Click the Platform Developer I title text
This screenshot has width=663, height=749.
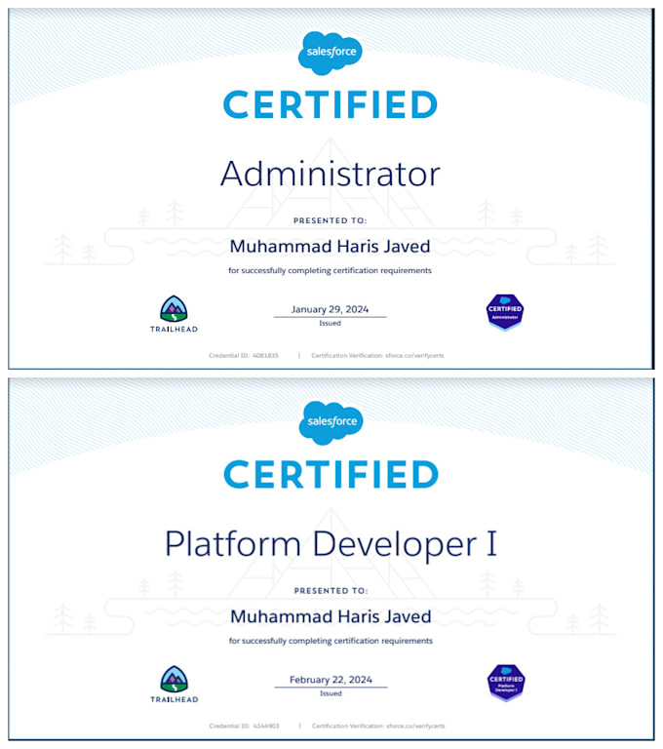(x=331, y=544)
